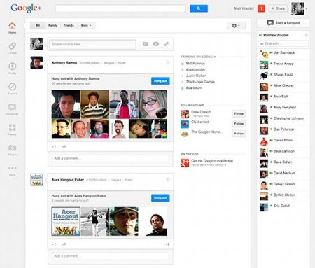Open the +2 count on Aces post
This screenshot has width=315, height=268.
click(167, 244)
